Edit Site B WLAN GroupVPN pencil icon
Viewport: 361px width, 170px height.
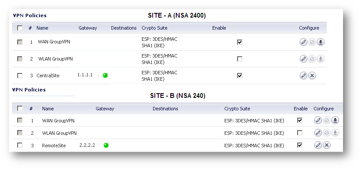tap(318, 133)
